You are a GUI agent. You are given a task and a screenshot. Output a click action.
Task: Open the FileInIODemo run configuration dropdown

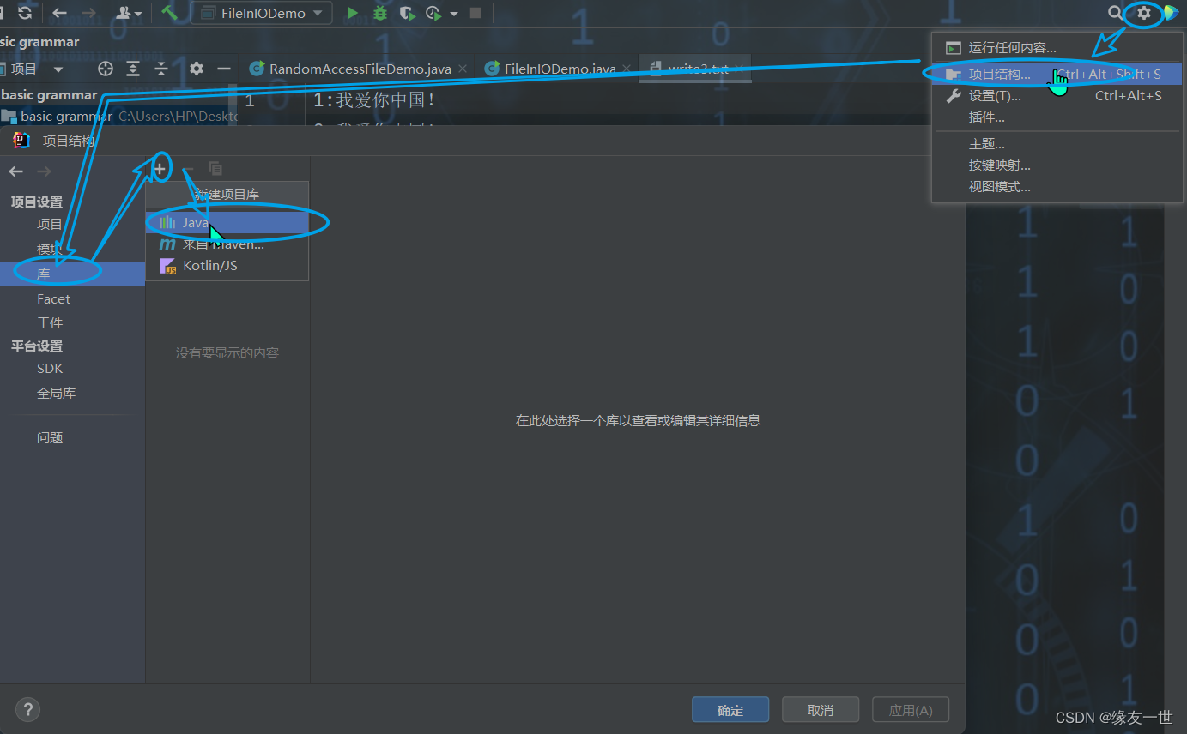261,13
